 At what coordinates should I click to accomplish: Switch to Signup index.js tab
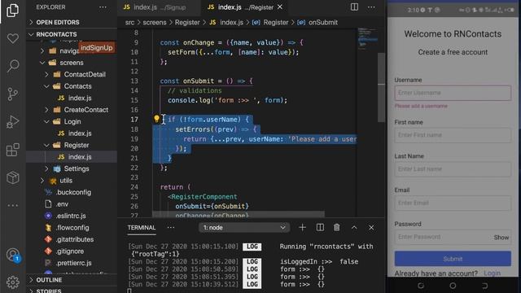159,7
